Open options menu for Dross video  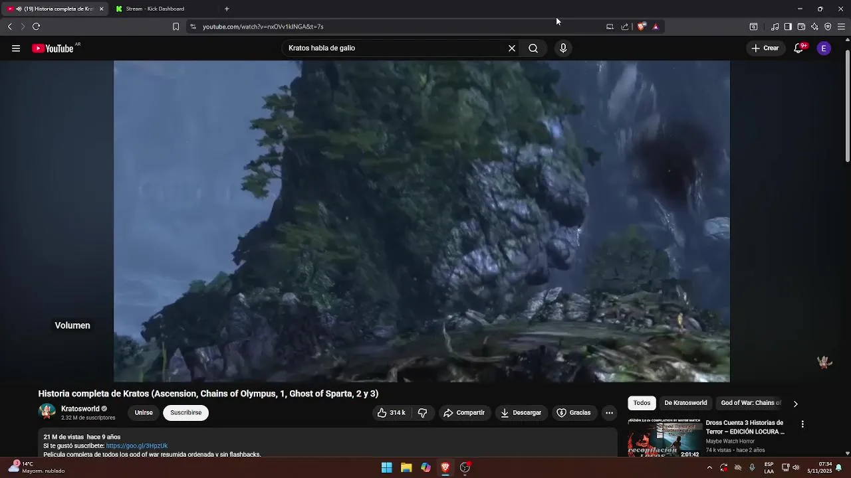click(802, 424)
